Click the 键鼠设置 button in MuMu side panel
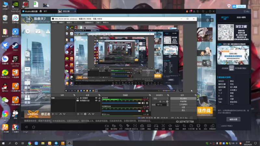The image size is (260, 146). coord(233,119)
